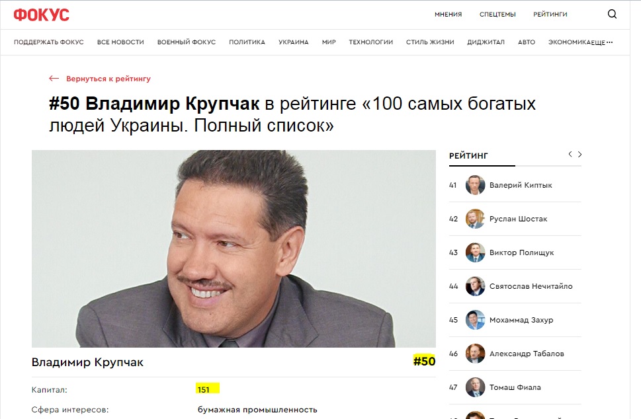Screen dimensions: 641x419
Task: Open the МНЕНИЯ menu item
Action: [x=448, y=15]
